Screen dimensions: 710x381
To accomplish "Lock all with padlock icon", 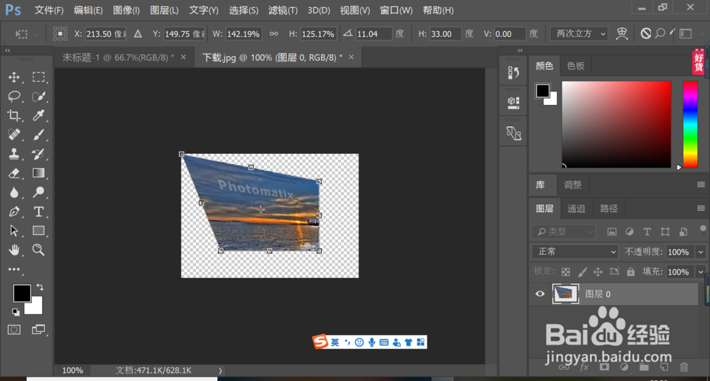I will (x=630, y=272).
